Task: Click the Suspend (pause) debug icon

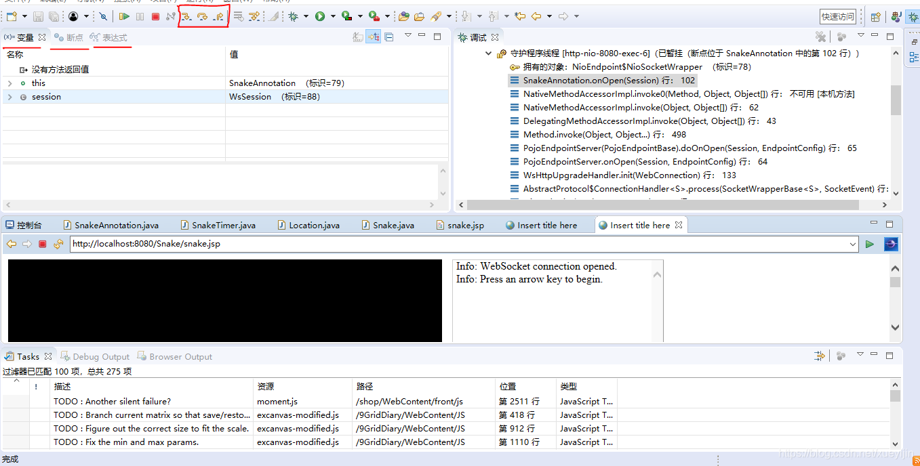Action: (x=139, y=16)
